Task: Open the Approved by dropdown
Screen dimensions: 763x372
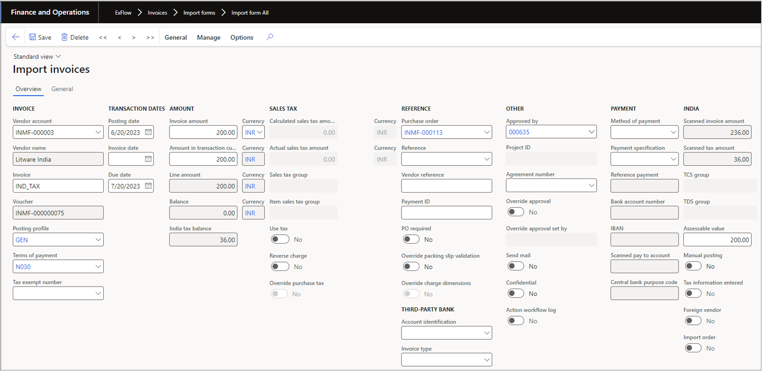Action: tap(591, 132)
